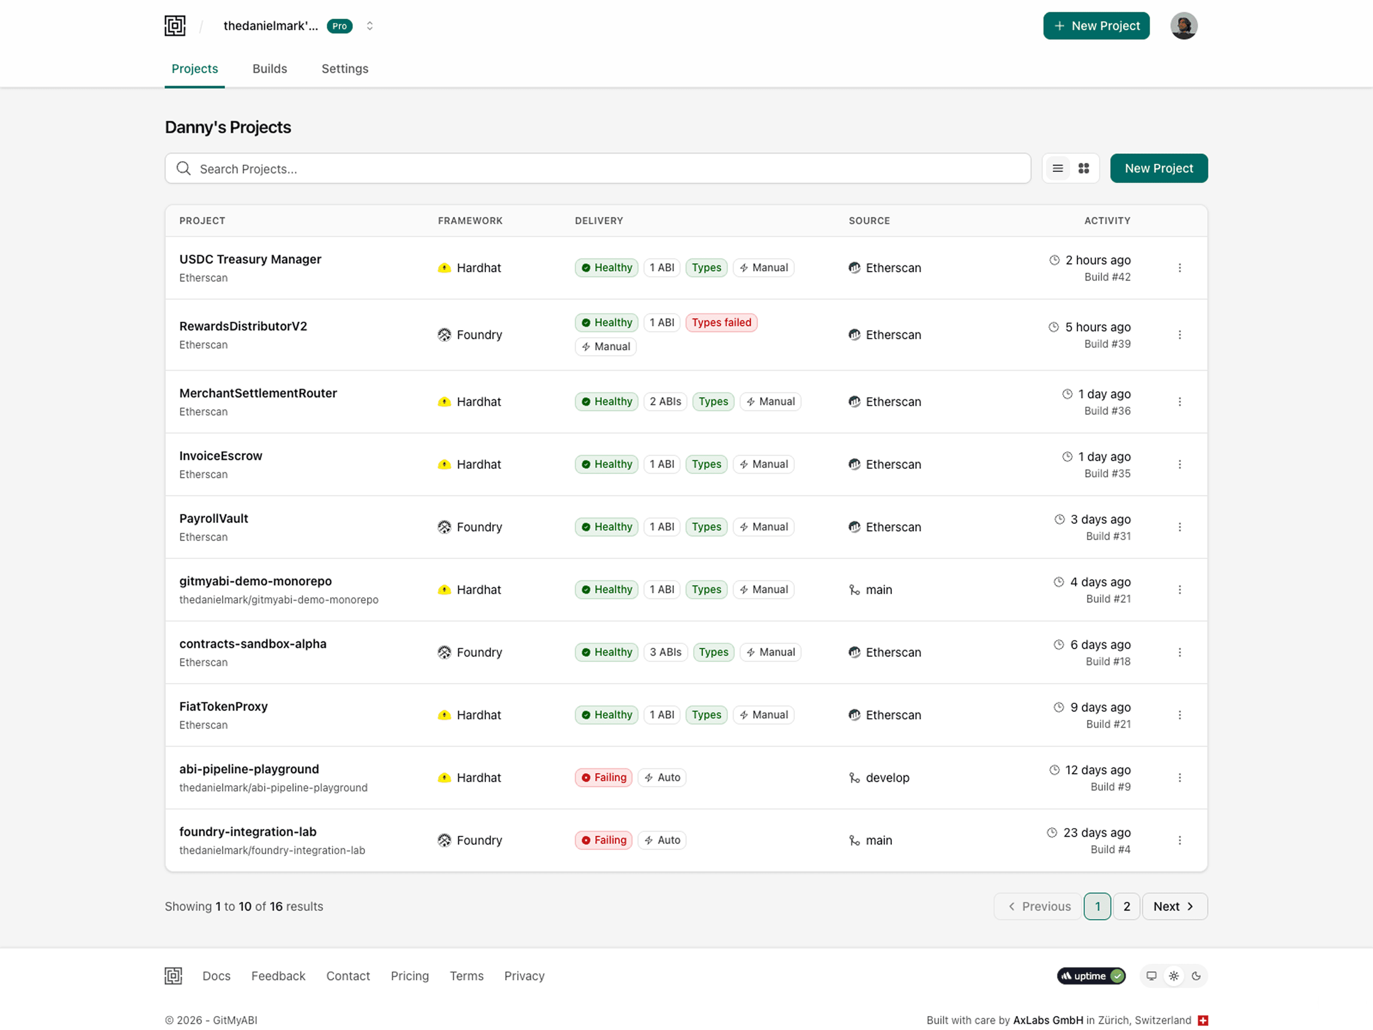Select page 1 in pagination
Viewport: 1373px width, 1030px height.
[1098, 907]
